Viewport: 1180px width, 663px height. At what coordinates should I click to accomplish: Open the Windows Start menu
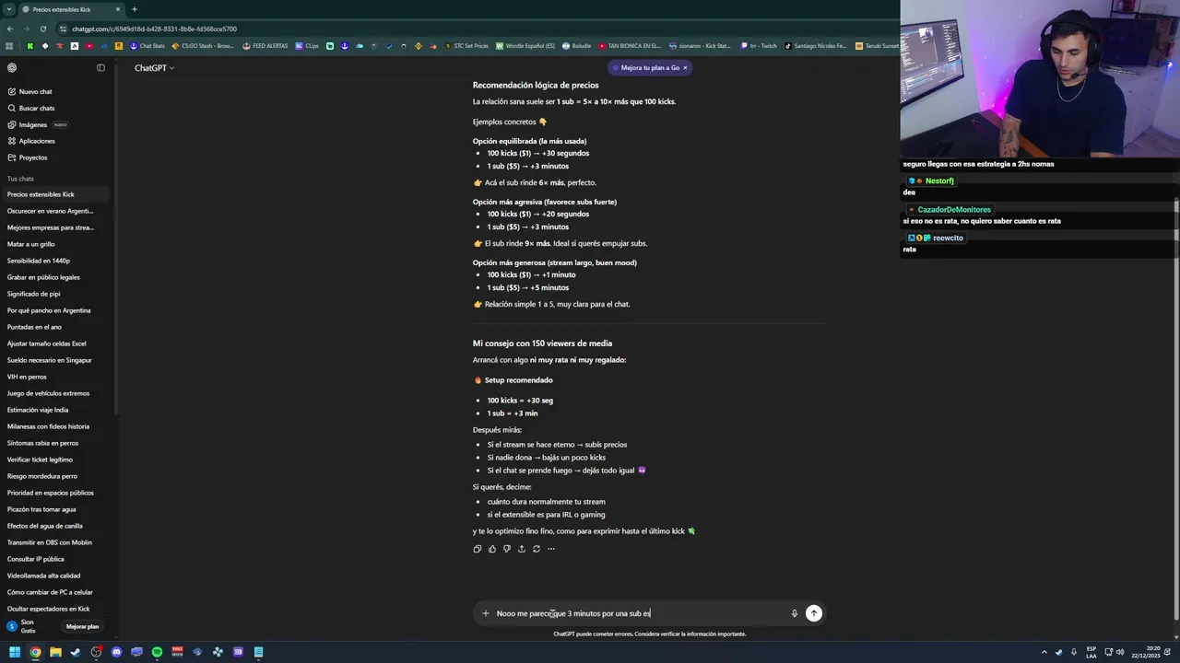pos(15,652)
